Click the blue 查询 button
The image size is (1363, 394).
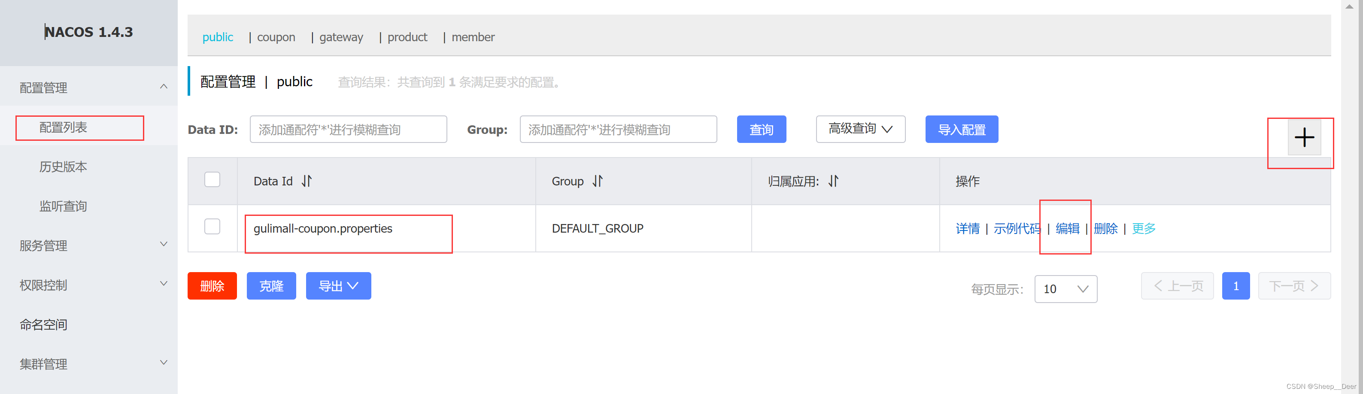pyautogui.click(x=762, y=130)
